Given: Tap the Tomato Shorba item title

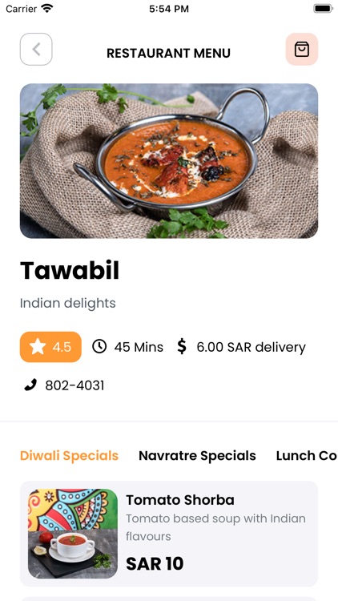Looking at the screenshot, I should click(x=180, y=500).
